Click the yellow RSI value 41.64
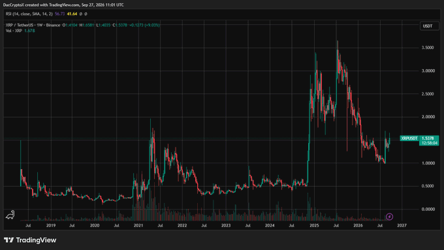The width and height of the screenshot is (444, 250). coord(72,14)
